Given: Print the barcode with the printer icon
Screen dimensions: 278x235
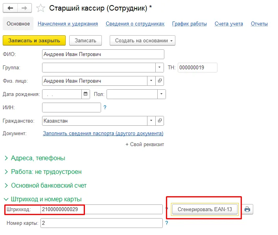Looking at the screenshot, I should pos(247,209).
